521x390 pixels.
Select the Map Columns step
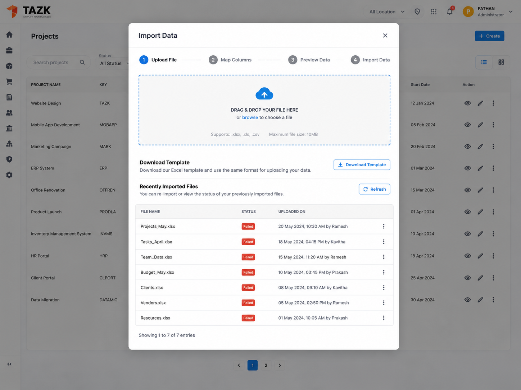click(x=230, y=60)
